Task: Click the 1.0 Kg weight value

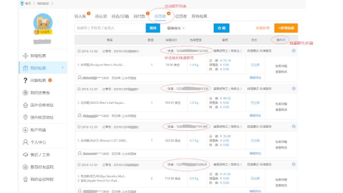Action: (x=194, y=102)
